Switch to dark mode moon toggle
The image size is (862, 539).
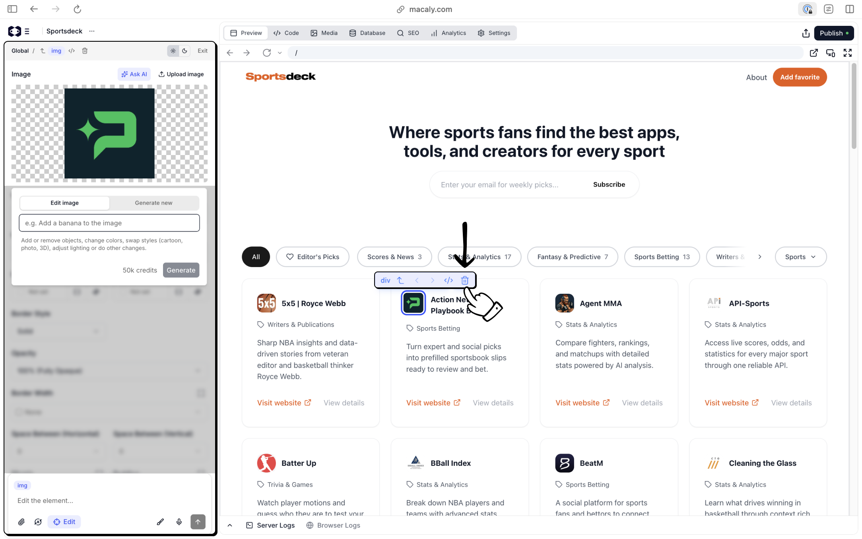click(184, 51)
